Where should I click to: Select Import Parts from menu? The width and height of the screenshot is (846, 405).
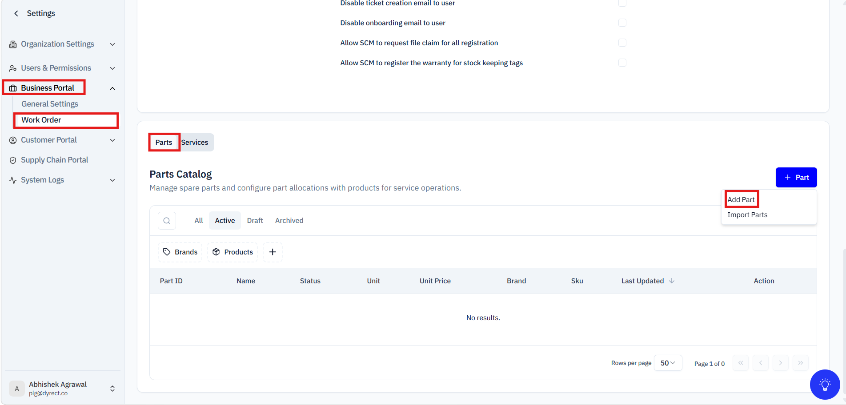pyautogui.click(x=747, y=215)
